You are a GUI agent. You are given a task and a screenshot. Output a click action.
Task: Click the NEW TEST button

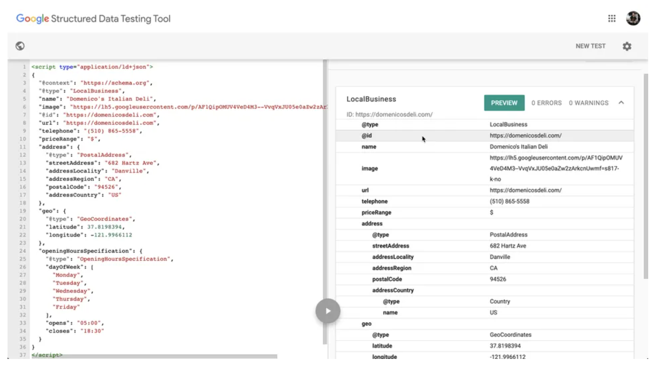pyautogui.click(x=591, y=46)
